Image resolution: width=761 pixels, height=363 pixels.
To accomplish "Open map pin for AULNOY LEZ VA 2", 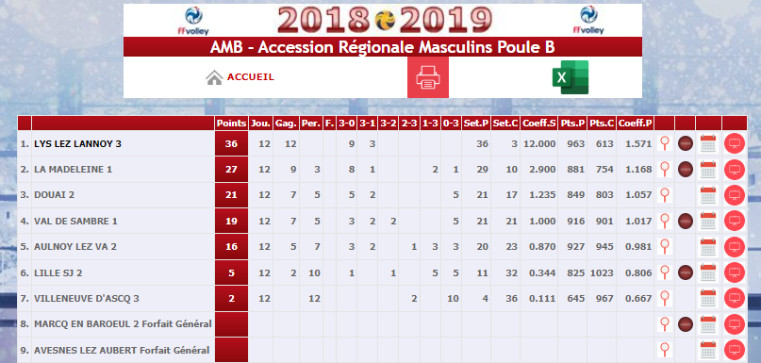I will coord(665,246).
